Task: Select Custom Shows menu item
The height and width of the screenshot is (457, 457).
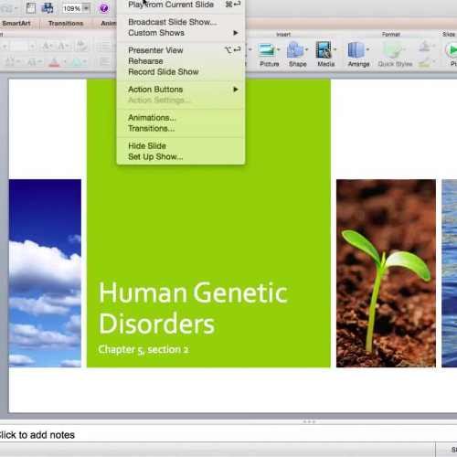Action: tap(181, 33)
